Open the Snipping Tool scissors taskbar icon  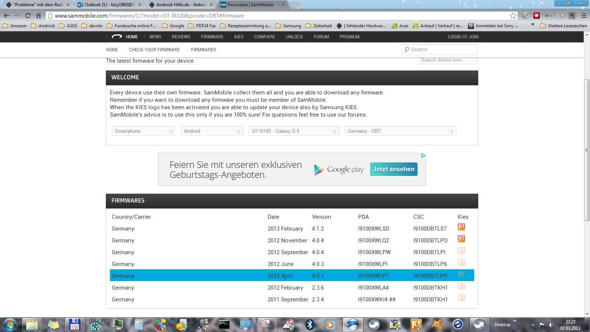click(x=267, y=325)
